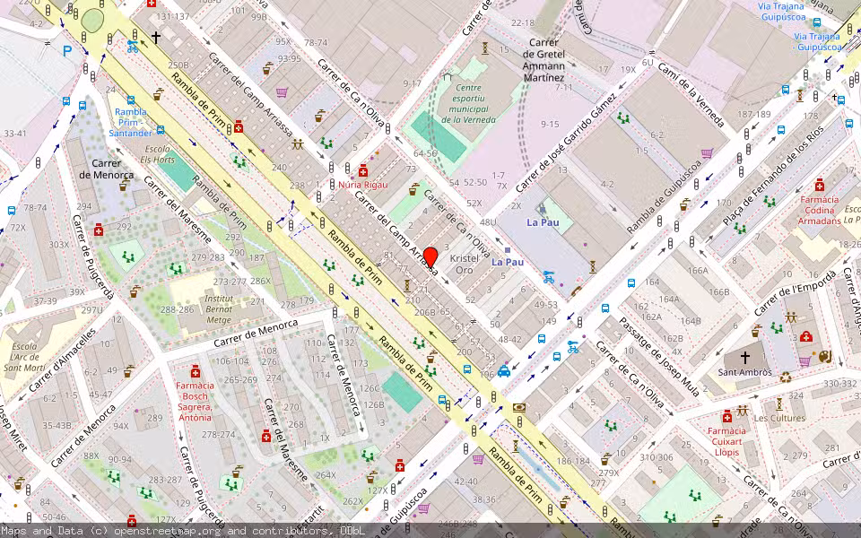Click the "Carrer de José Garrido Gámez" label
861x538 pixels.
566,143
